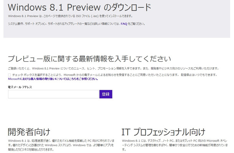Click the paragraph mentioning ISO ファイル (.iso)
The width and height of the screenshot is (234, 153).
click(x=70, y=16)
